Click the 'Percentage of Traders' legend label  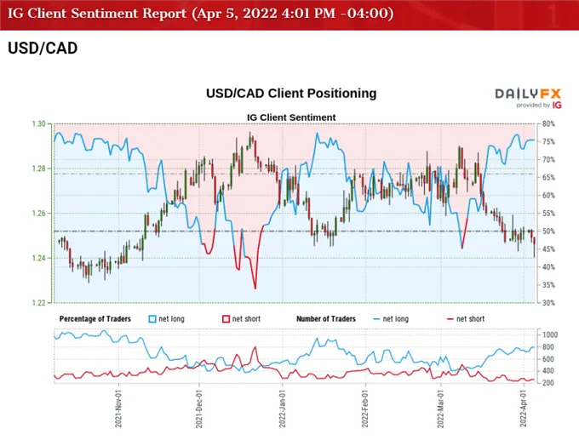click(95, 319)
